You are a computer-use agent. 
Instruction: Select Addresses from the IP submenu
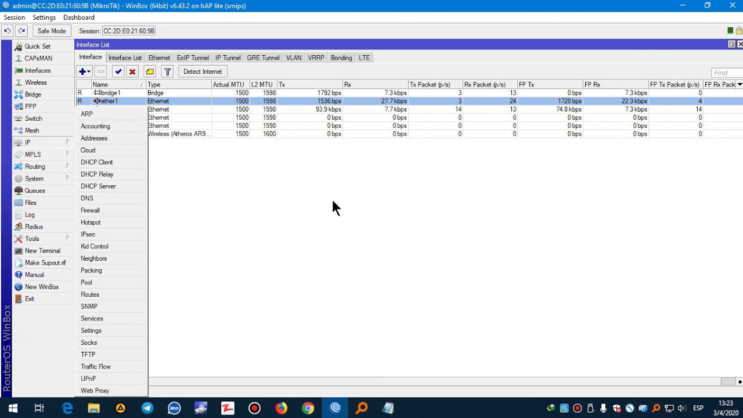tap(94, 138)
